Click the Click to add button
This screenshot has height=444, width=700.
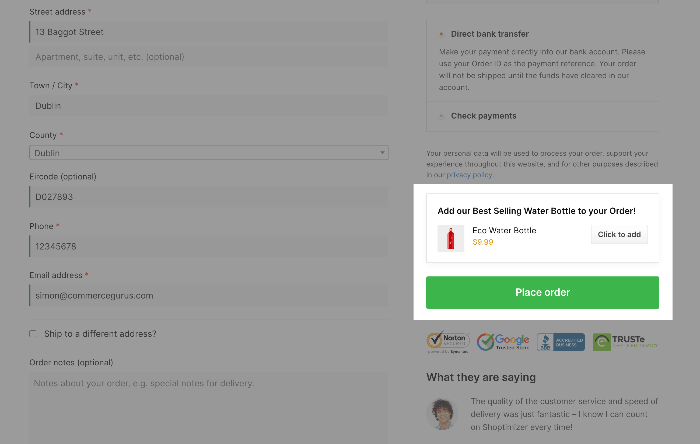[619, 234]
